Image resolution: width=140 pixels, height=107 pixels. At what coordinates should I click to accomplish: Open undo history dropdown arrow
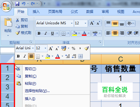[28, 4]
